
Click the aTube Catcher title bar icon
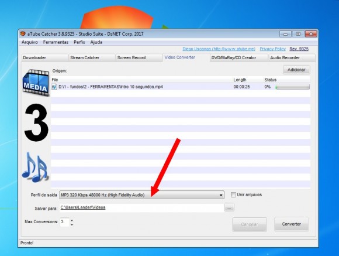click(23, 33)
